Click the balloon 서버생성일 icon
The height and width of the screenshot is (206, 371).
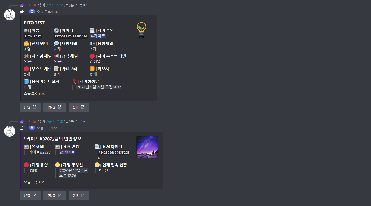(x=74, y=81)
